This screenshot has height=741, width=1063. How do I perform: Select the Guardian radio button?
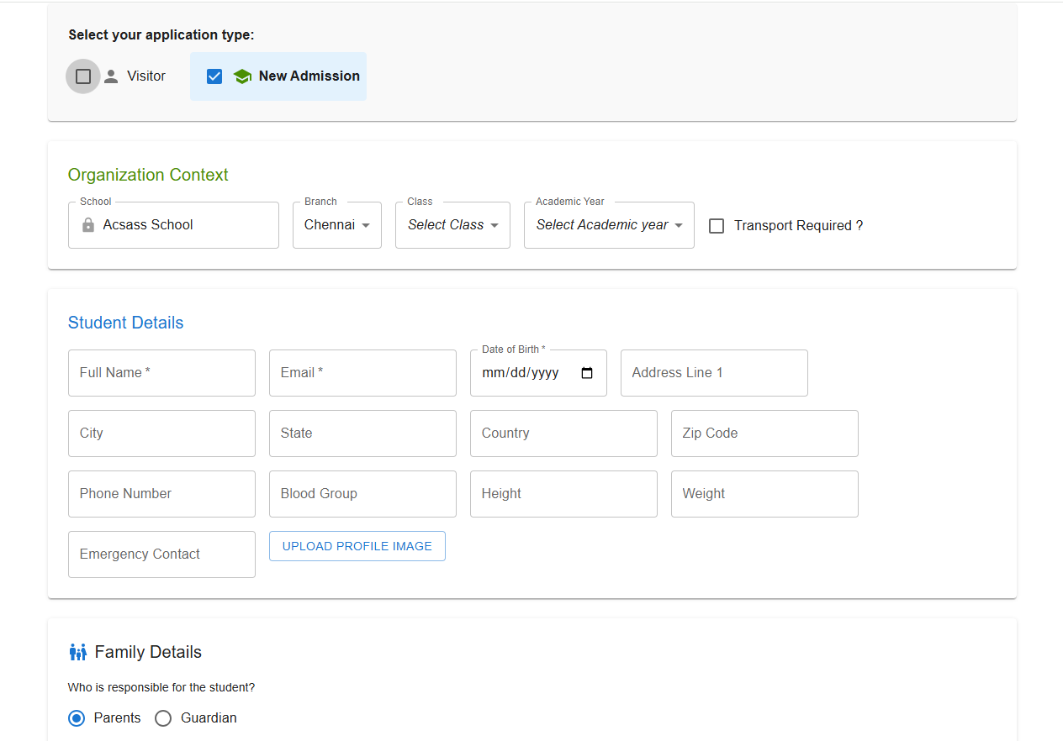click(163, 718)
